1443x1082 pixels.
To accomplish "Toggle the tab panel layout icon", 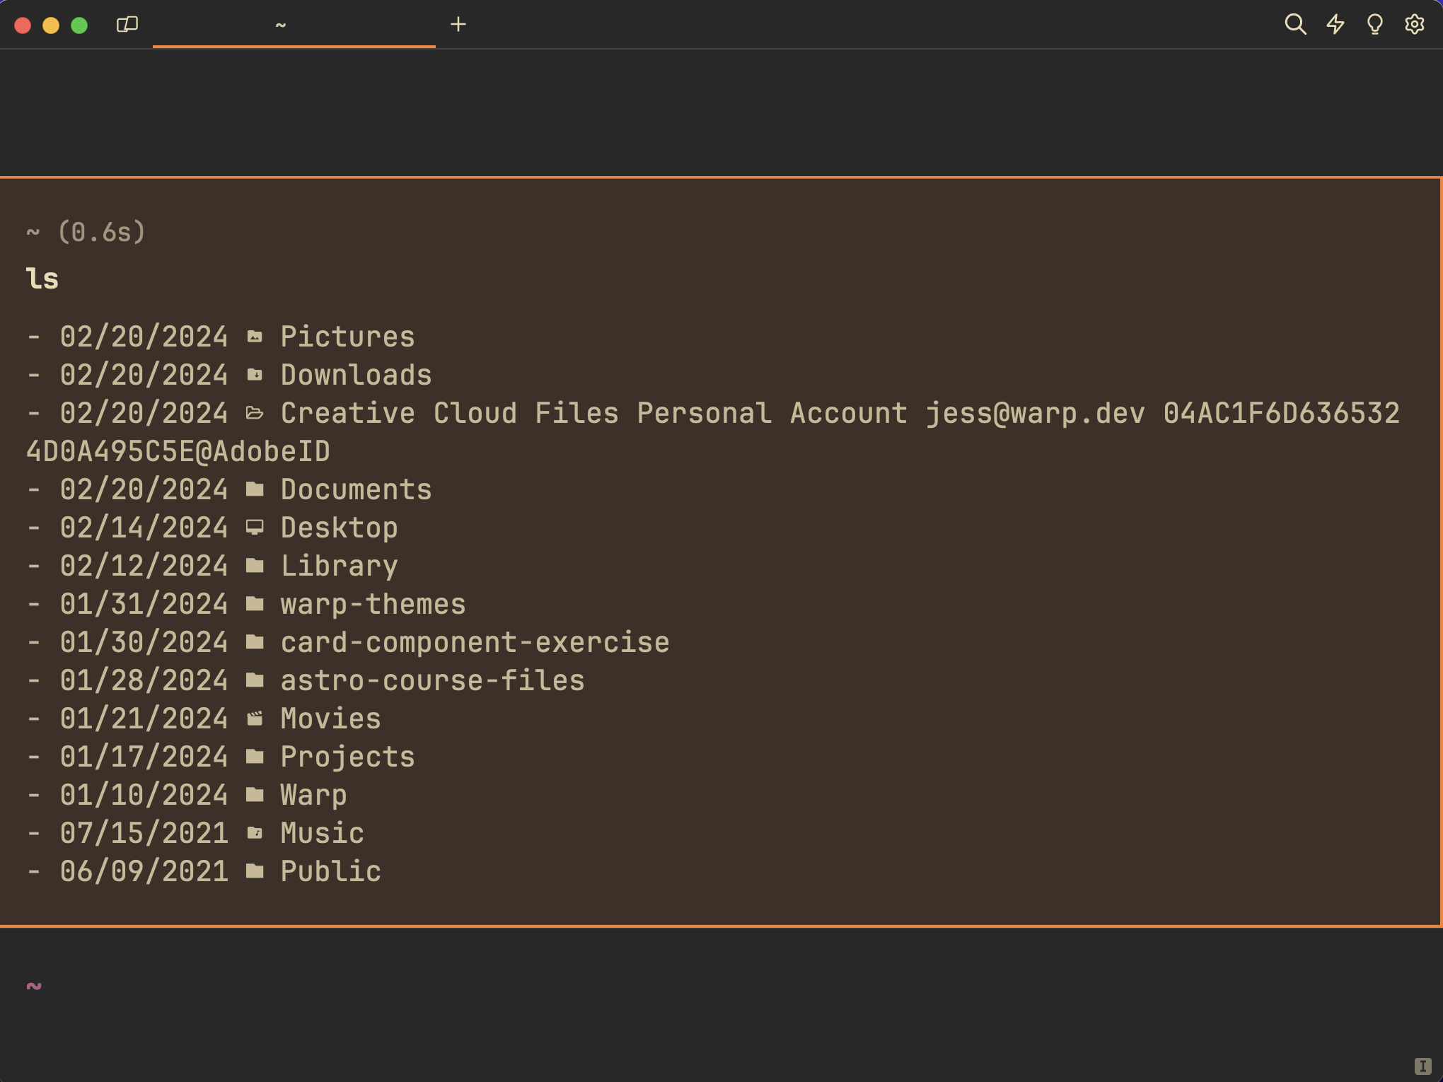I will point(127,25).
